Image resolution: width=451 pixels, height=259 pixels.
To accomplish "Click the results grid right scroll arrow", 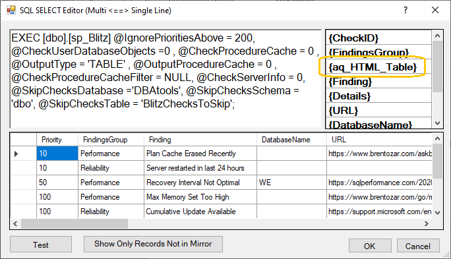I will click(427, 223).
